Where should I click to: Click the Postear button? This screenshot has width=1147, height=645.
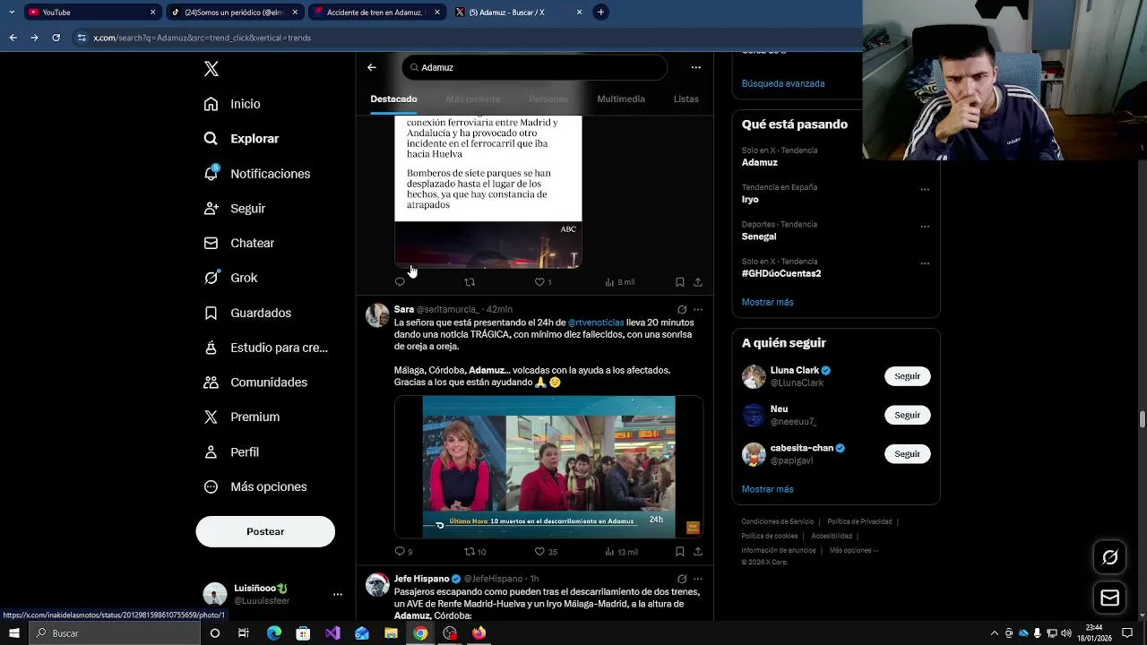coord(265,531)
